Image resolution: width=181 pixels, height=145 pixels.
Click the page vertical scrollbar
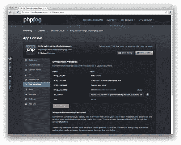click(x=172, y=55)
